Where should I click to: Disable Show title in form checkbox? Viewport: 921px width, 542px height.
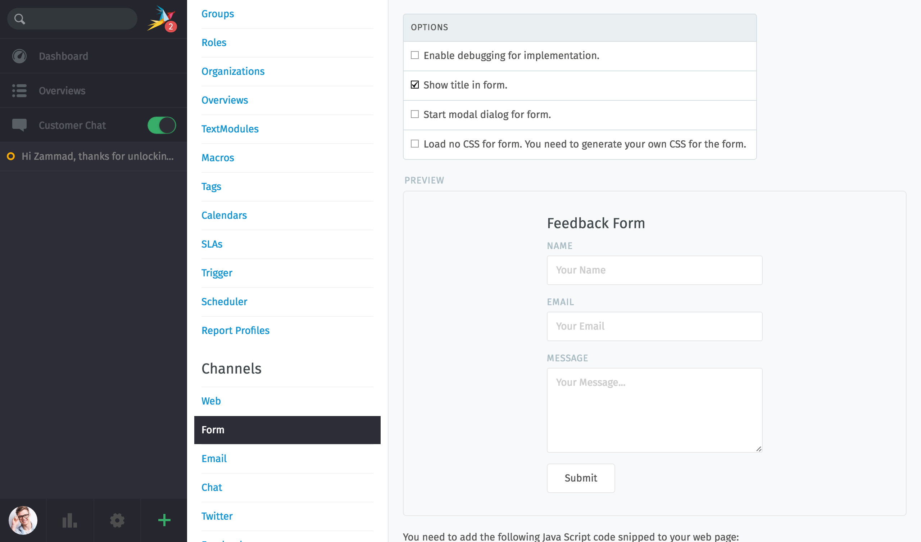tap(416, 85)
